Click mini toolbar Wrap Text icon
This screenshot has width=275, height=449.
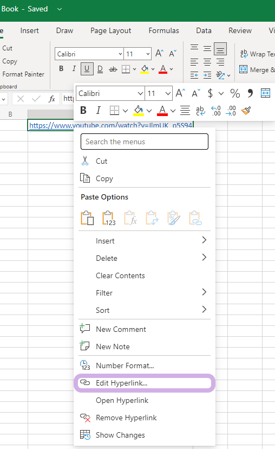pos(200,111)
